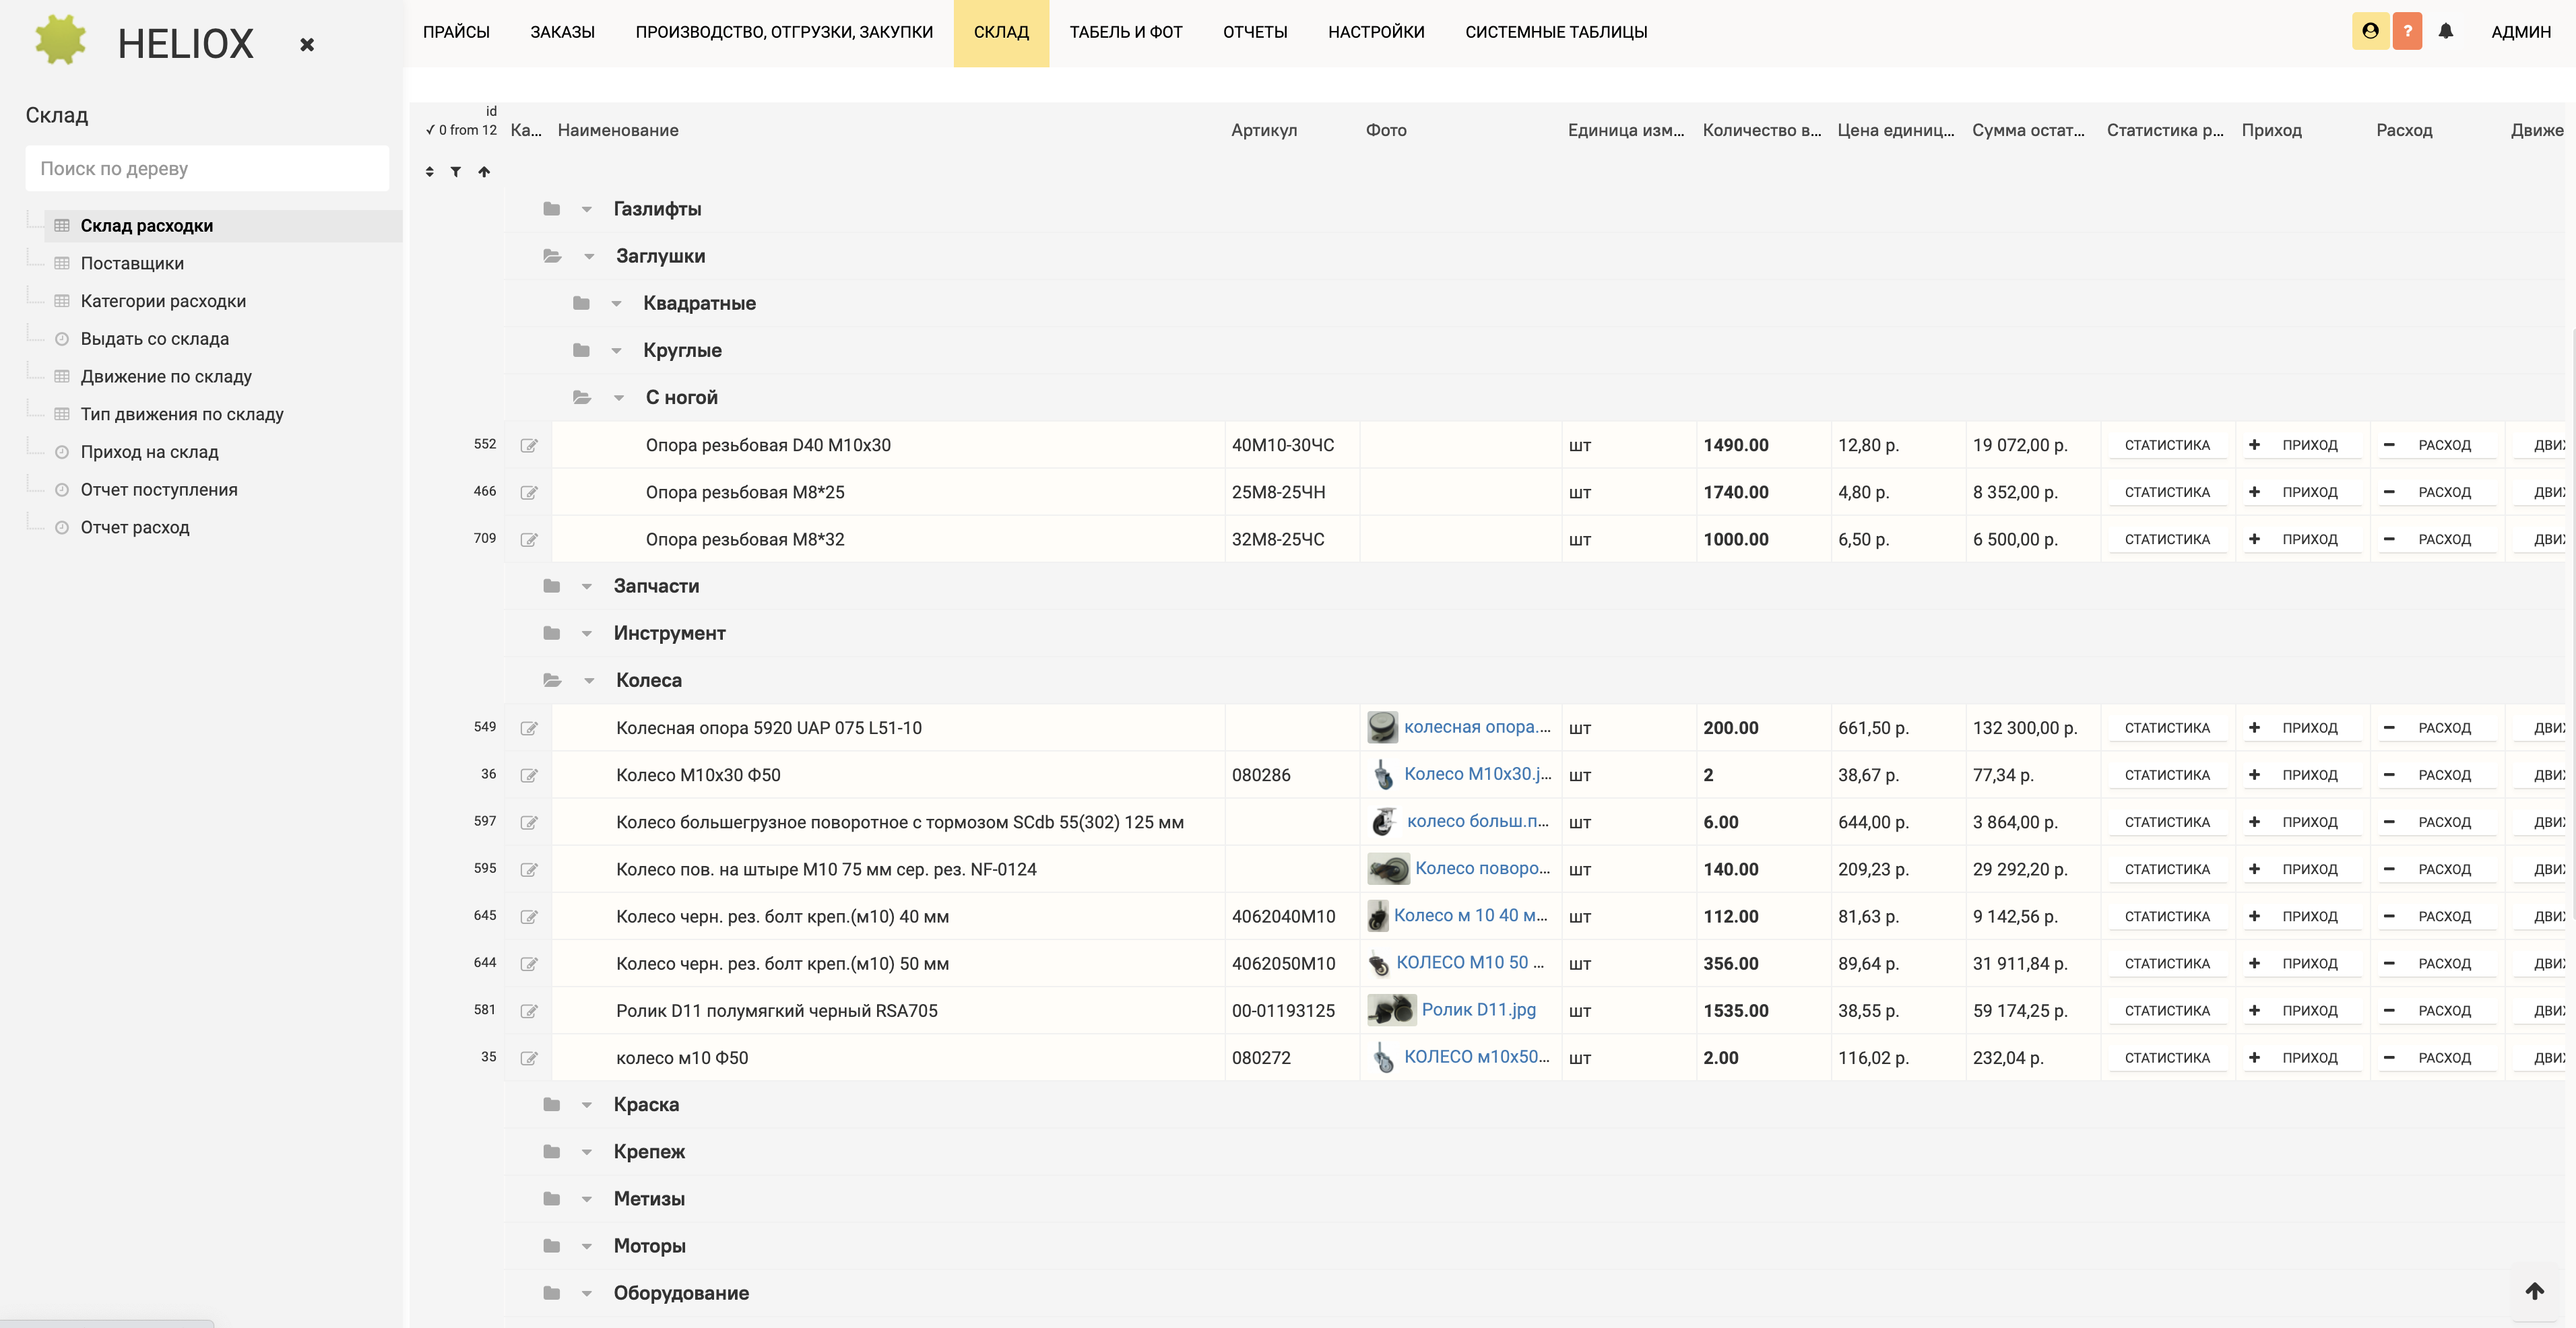Open photo link колесо больш.п...

point(1477,821)
